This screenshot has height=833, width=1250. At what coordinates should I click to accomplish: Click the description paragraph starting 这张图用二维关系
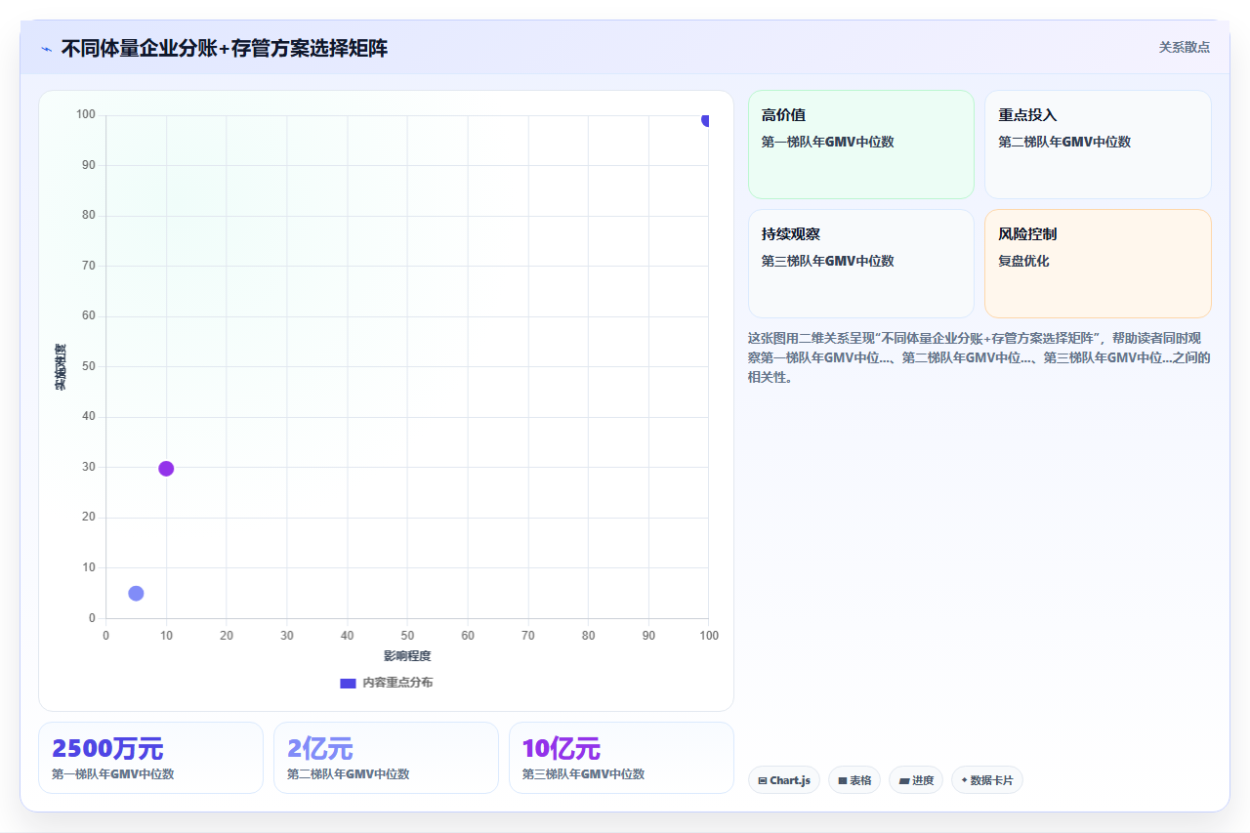tap(979, 357)
